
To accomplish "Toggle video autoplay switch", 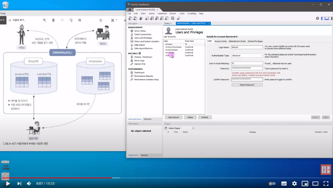I will pos(272,184).
